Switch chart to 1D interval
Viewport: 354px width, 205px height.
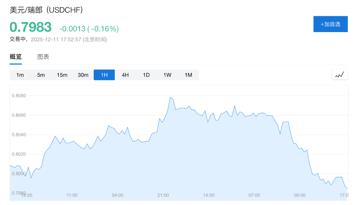tap(146, 75)
